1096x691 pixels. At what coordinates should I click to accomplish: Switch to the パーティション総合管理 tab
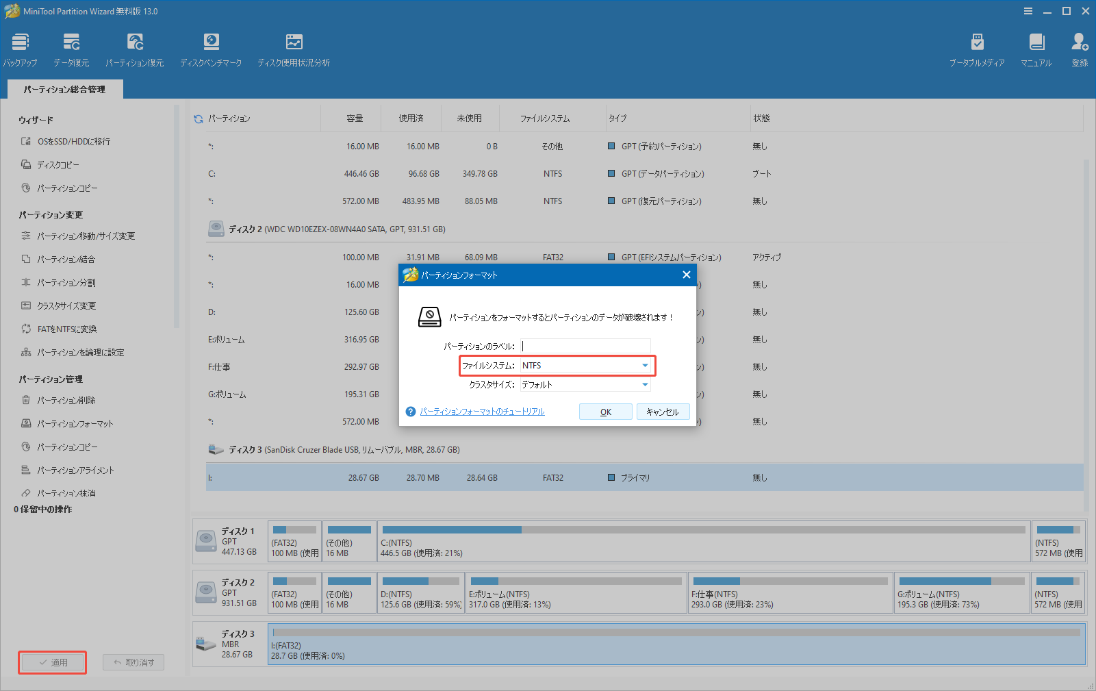pos(64,89)
